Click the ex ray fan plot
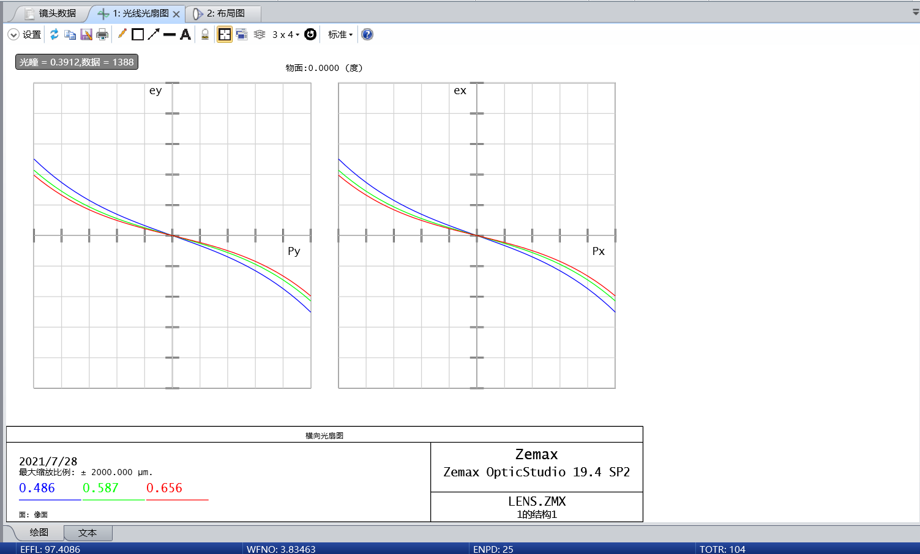Image resolution: width=920 pixels, height=554 pixels. pos(477,235)
